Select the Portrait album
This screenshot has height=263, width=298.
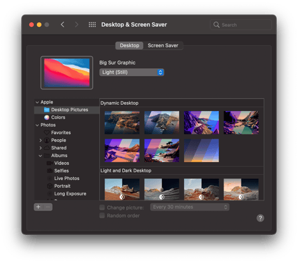[x=67, y=186]
